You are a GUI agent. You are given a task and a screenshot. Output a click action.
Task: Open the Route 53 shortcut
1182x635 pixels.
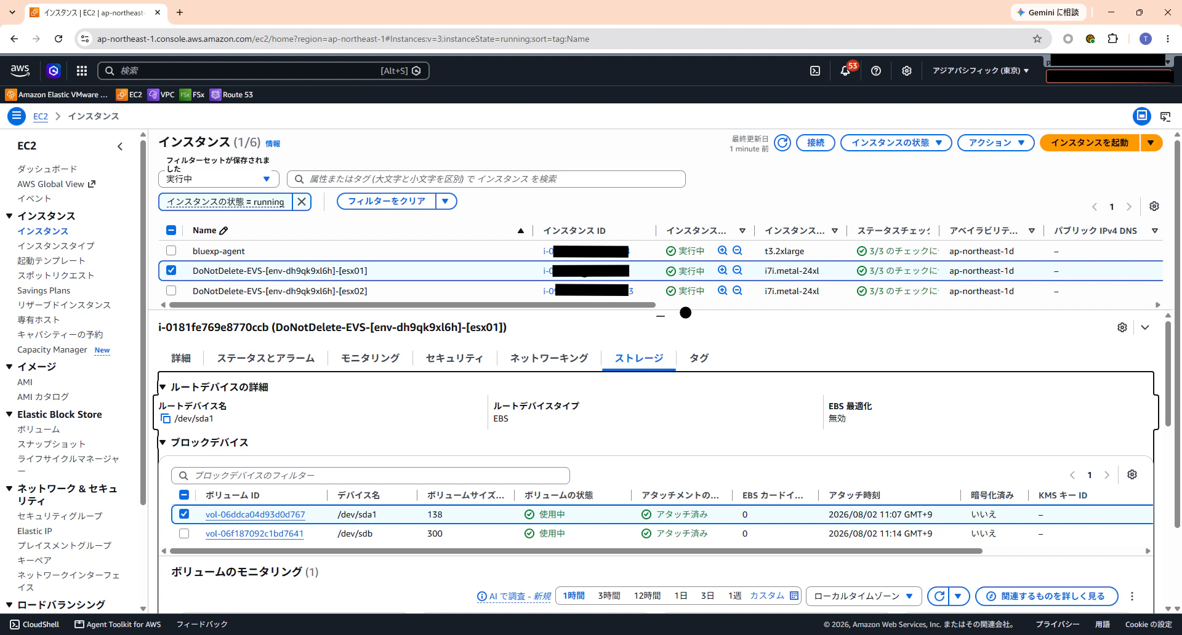pyautogui.click(x=231, y=95)
